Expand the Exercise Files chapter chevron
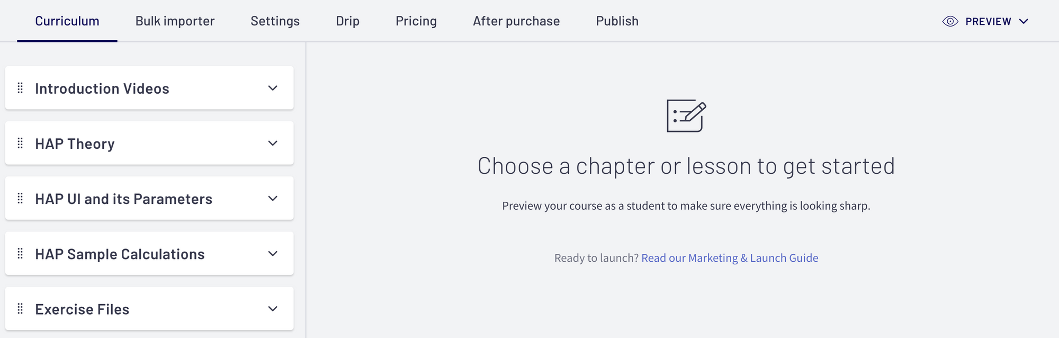This screenshot has width=1059, height=338. [x=273, y=308]
